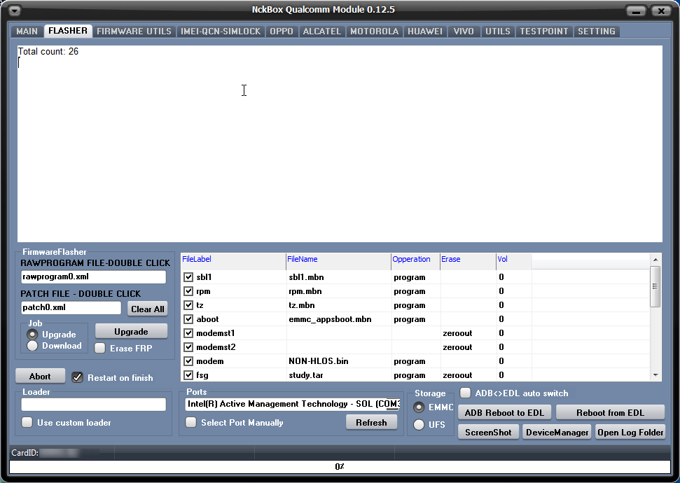
Task: Switch to the HUAWEI tab
Action: point(425,31)
